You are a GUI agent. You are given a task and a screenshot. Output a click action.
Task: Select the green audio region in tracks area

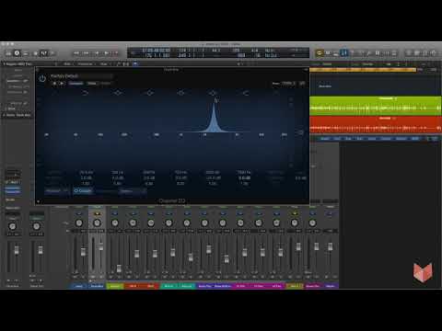(376, 106)
